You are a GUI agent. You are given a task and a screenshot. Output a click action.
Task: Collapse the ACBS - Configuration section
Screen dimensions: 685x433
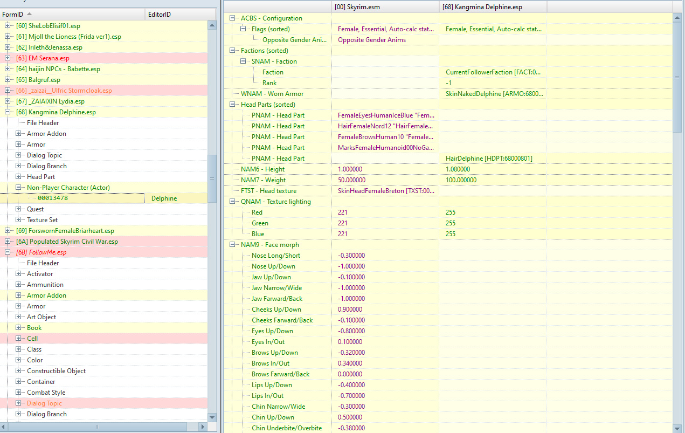pos(233,18)
